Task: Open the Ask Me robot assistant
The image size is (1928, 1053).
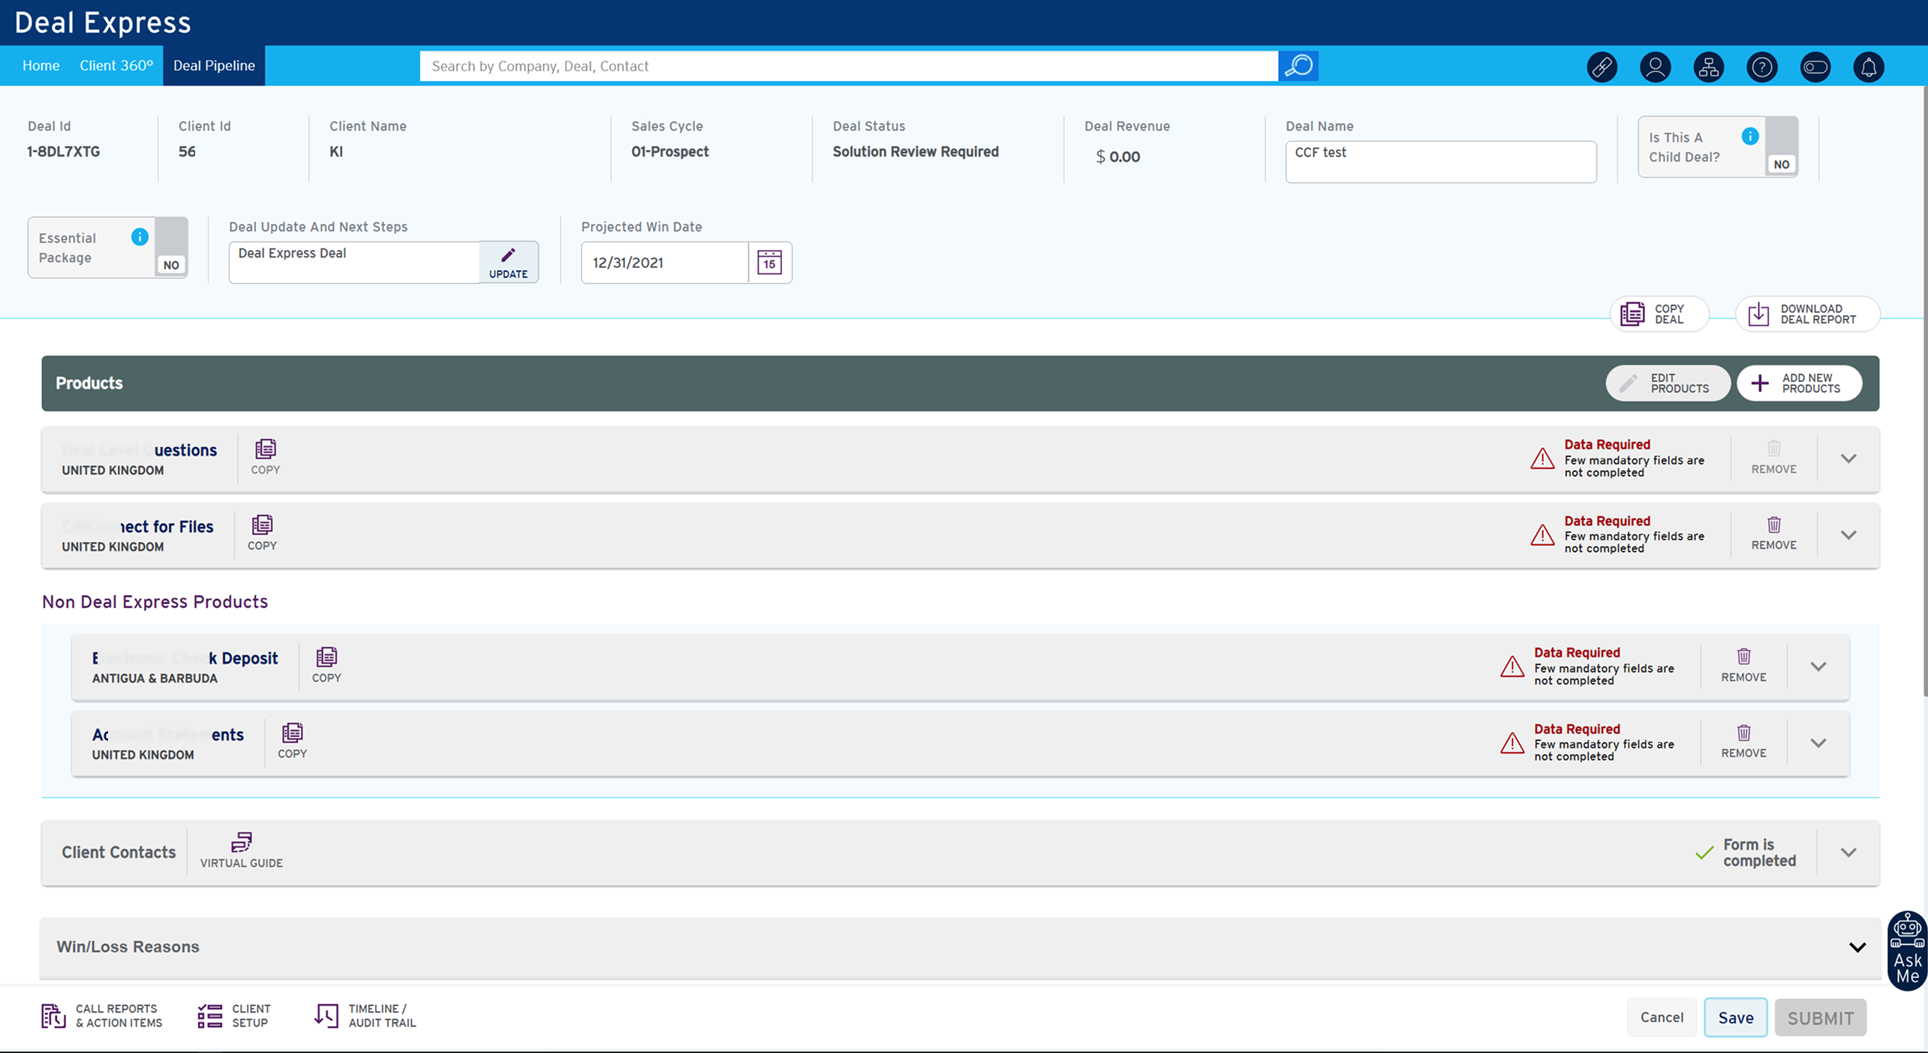Action: pyautogui.click(x=1907, y=949)
